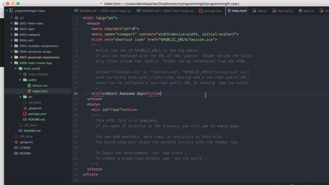Click the .gitignore icon inside hello-world
This screenshot has height=185, width=329.
pyautogui.click(x=25, y=108)
